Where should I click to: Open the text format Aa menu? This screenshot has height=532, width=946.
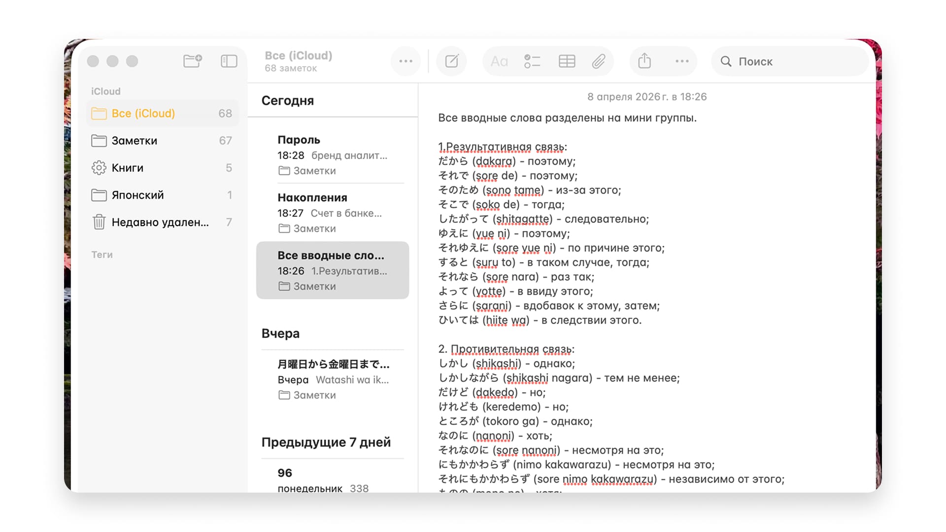click(x=499, y=61)
